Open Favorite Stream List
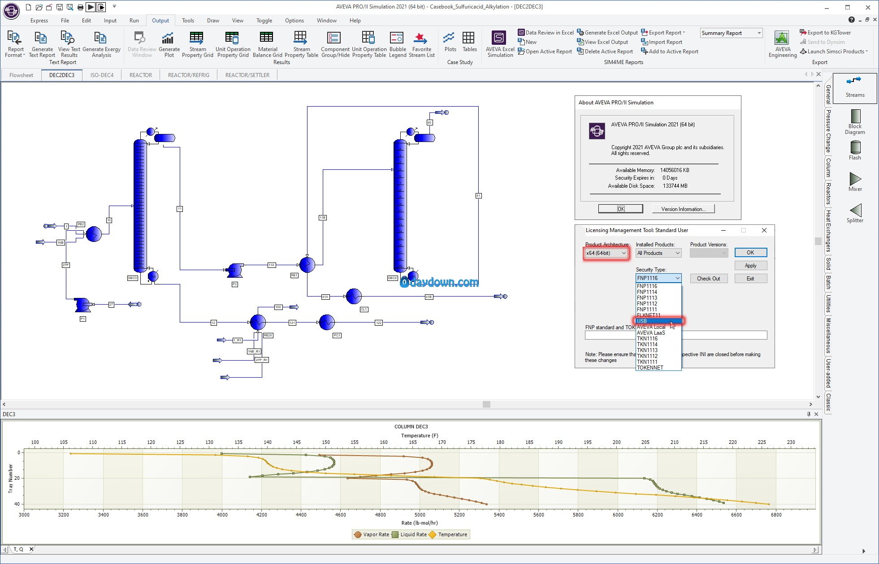The image size is (879, 564). (421, 44)
